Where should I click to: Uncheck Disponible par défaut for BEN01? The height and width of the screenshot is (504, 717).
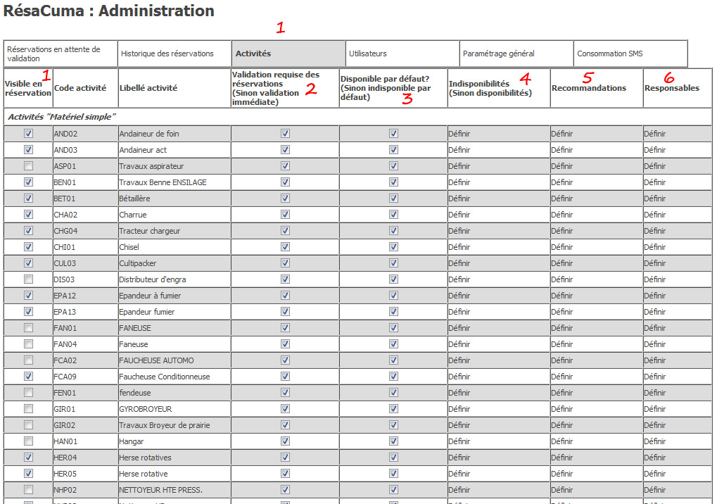[393, 182]
